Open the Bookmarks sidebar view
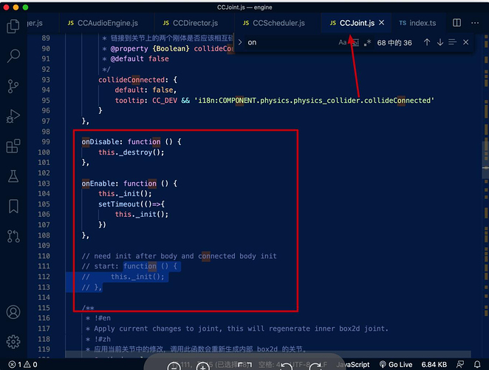 (x=13, y=206)
